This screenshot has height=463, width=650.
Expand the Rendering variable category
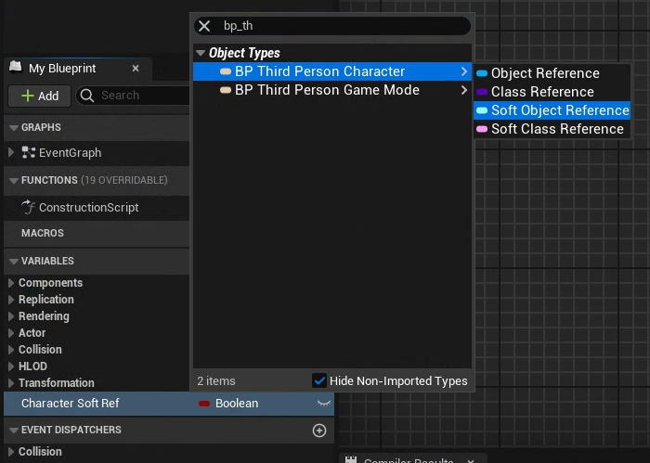[11, 316]
